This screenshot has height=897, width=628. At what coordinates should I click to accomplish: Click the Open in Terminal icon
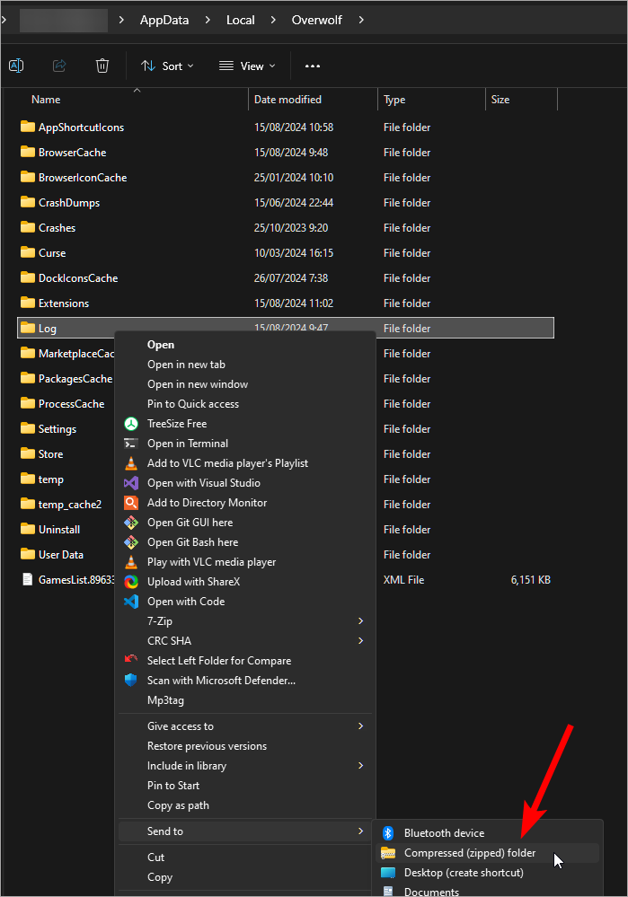131,444
